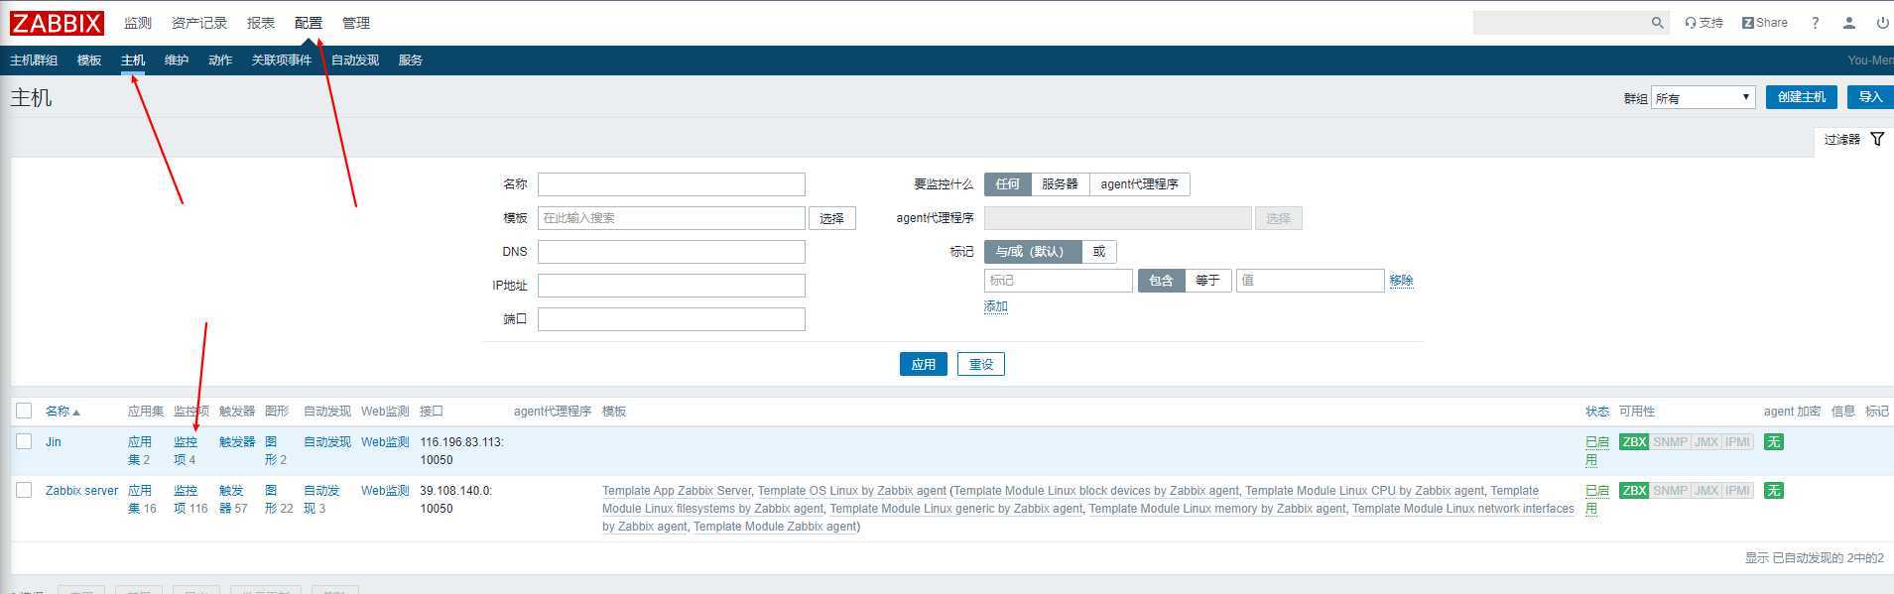Click the search magnifier icon
This screenshot has width=1894, height=594.
pyautogui.click(x=1657, y=23)
